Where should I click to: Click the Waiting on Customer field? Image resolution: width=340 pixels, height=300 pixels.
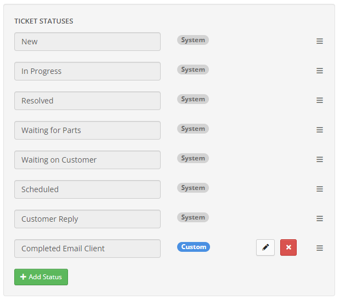pyautogui.click(x=87, y=160)
